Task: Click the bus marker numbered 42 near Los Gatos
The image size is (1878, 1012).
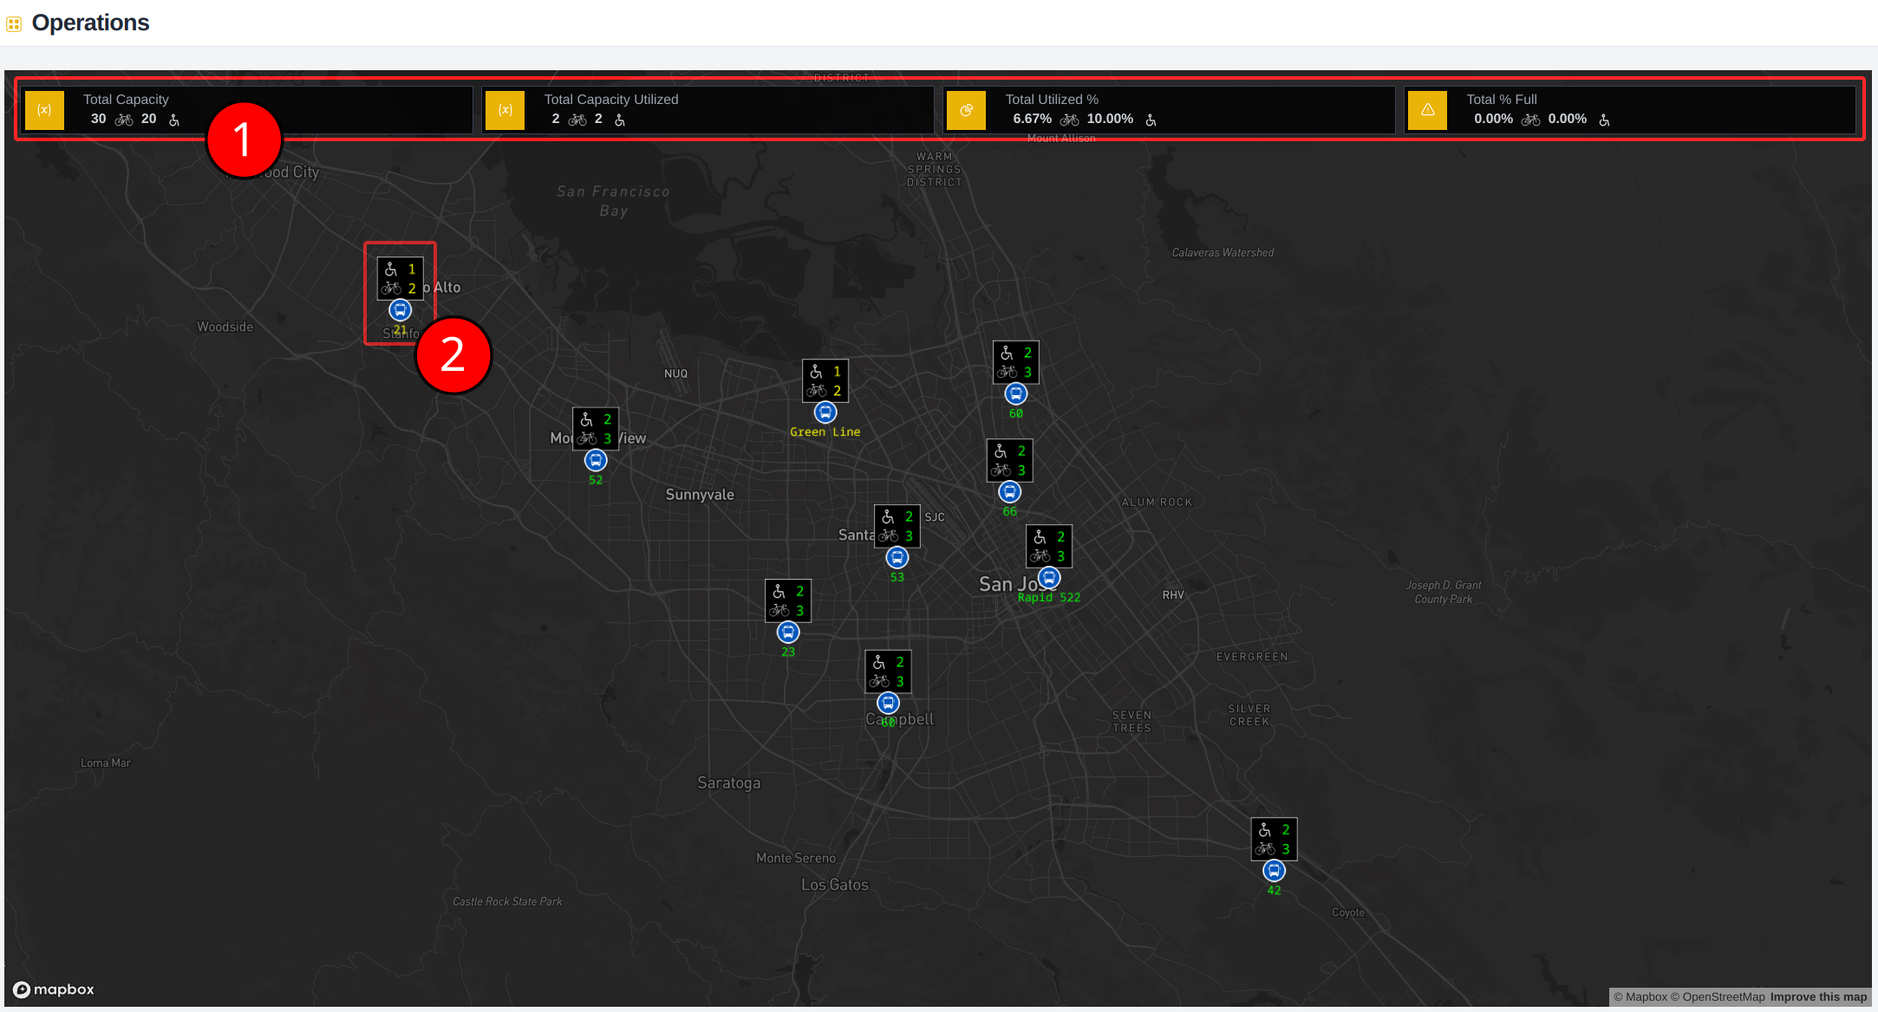Action: coord(1273,870)
